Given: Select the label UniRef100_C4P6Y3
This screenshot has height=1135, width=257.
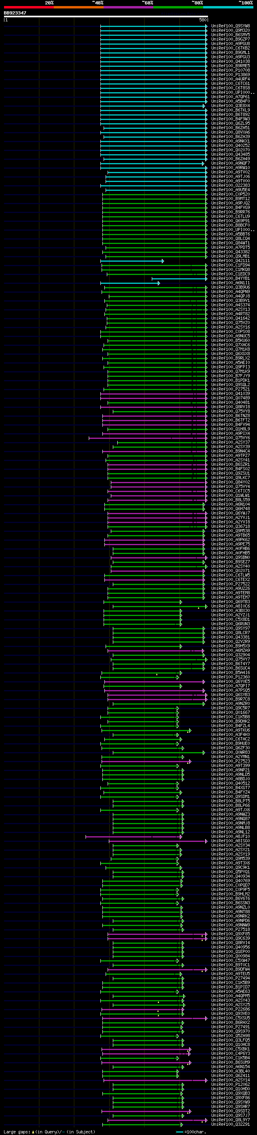Looking at the screenshot, I should click(230, 1054).
